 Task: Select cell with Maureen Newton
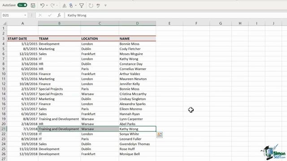tap(138, 79)
